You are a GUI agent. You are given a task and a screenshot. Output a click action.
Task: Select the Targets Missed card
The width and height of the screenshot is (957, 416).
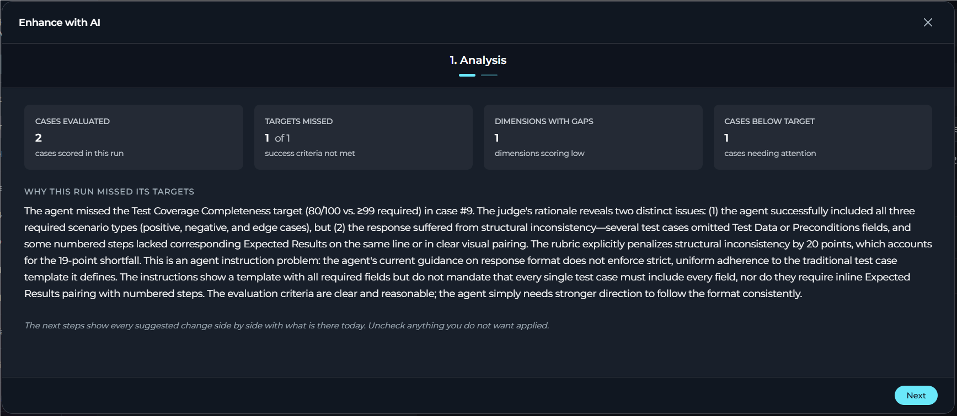tap(363, 137)
